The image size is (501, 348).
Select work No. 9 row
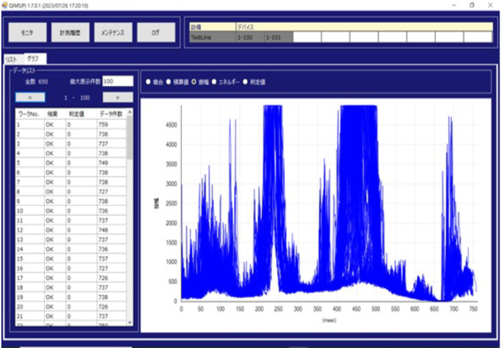72,201
